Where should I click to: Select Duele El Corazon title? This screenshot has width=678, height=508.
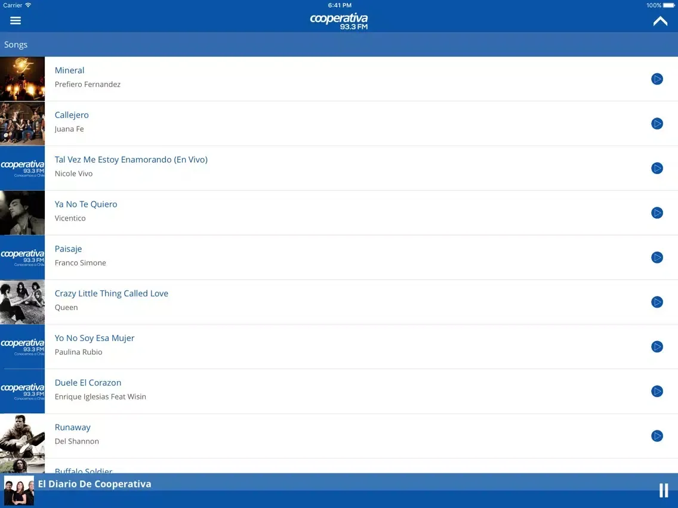pyautogui.click(x=88, y=383)
